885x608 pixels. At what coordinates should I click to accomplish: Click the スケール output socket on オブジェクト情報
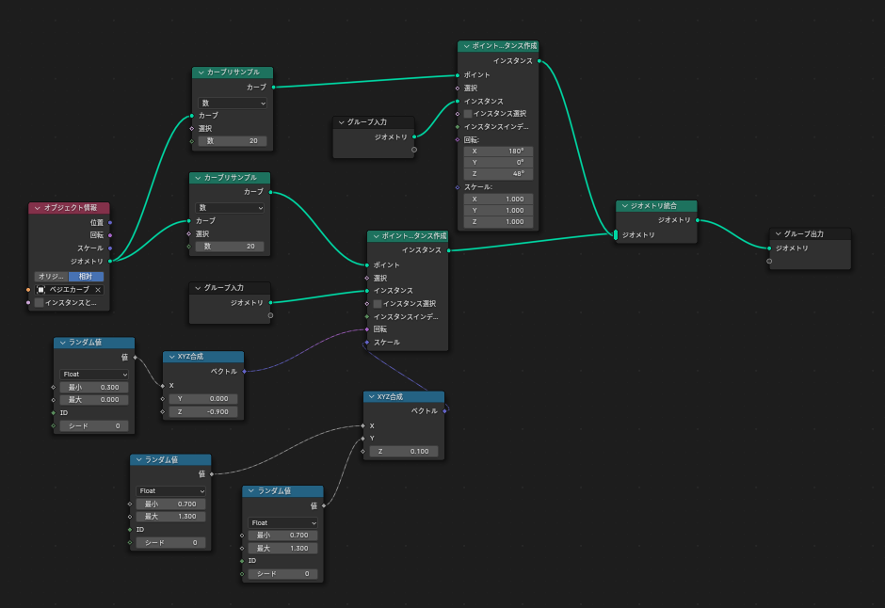coord(110,248)
